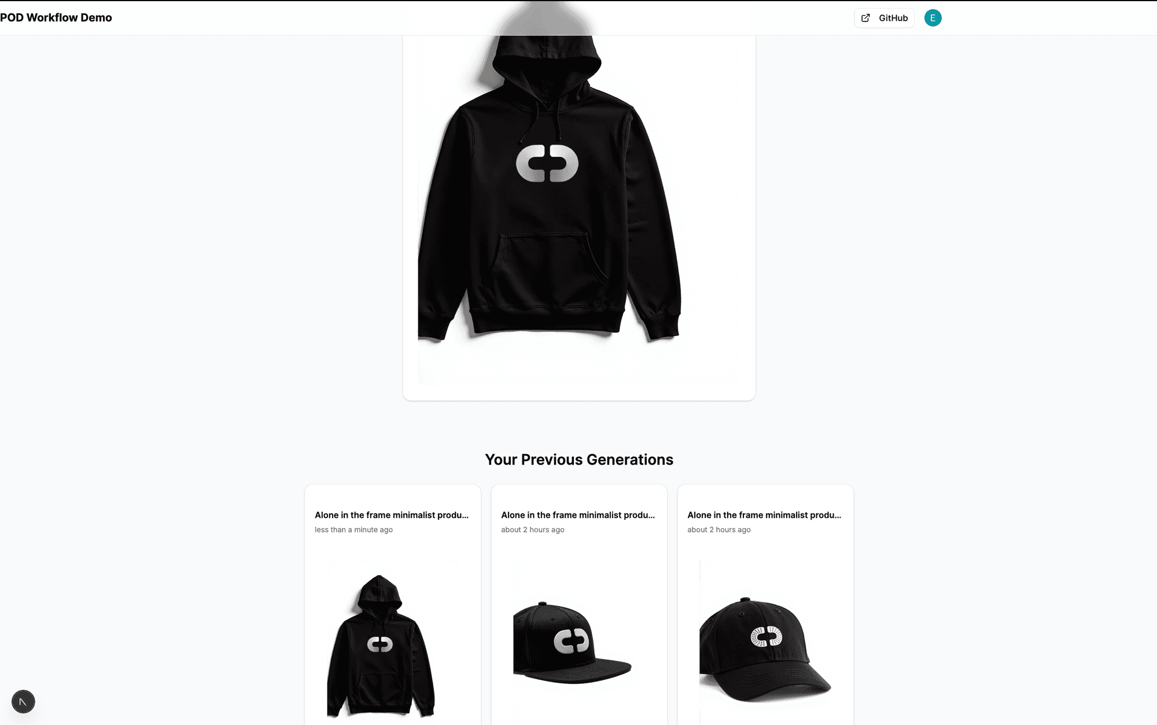The width and height of the screenshot is (1157, 725).
Task: Open the GitHub repository button
Action: point(884,18)
